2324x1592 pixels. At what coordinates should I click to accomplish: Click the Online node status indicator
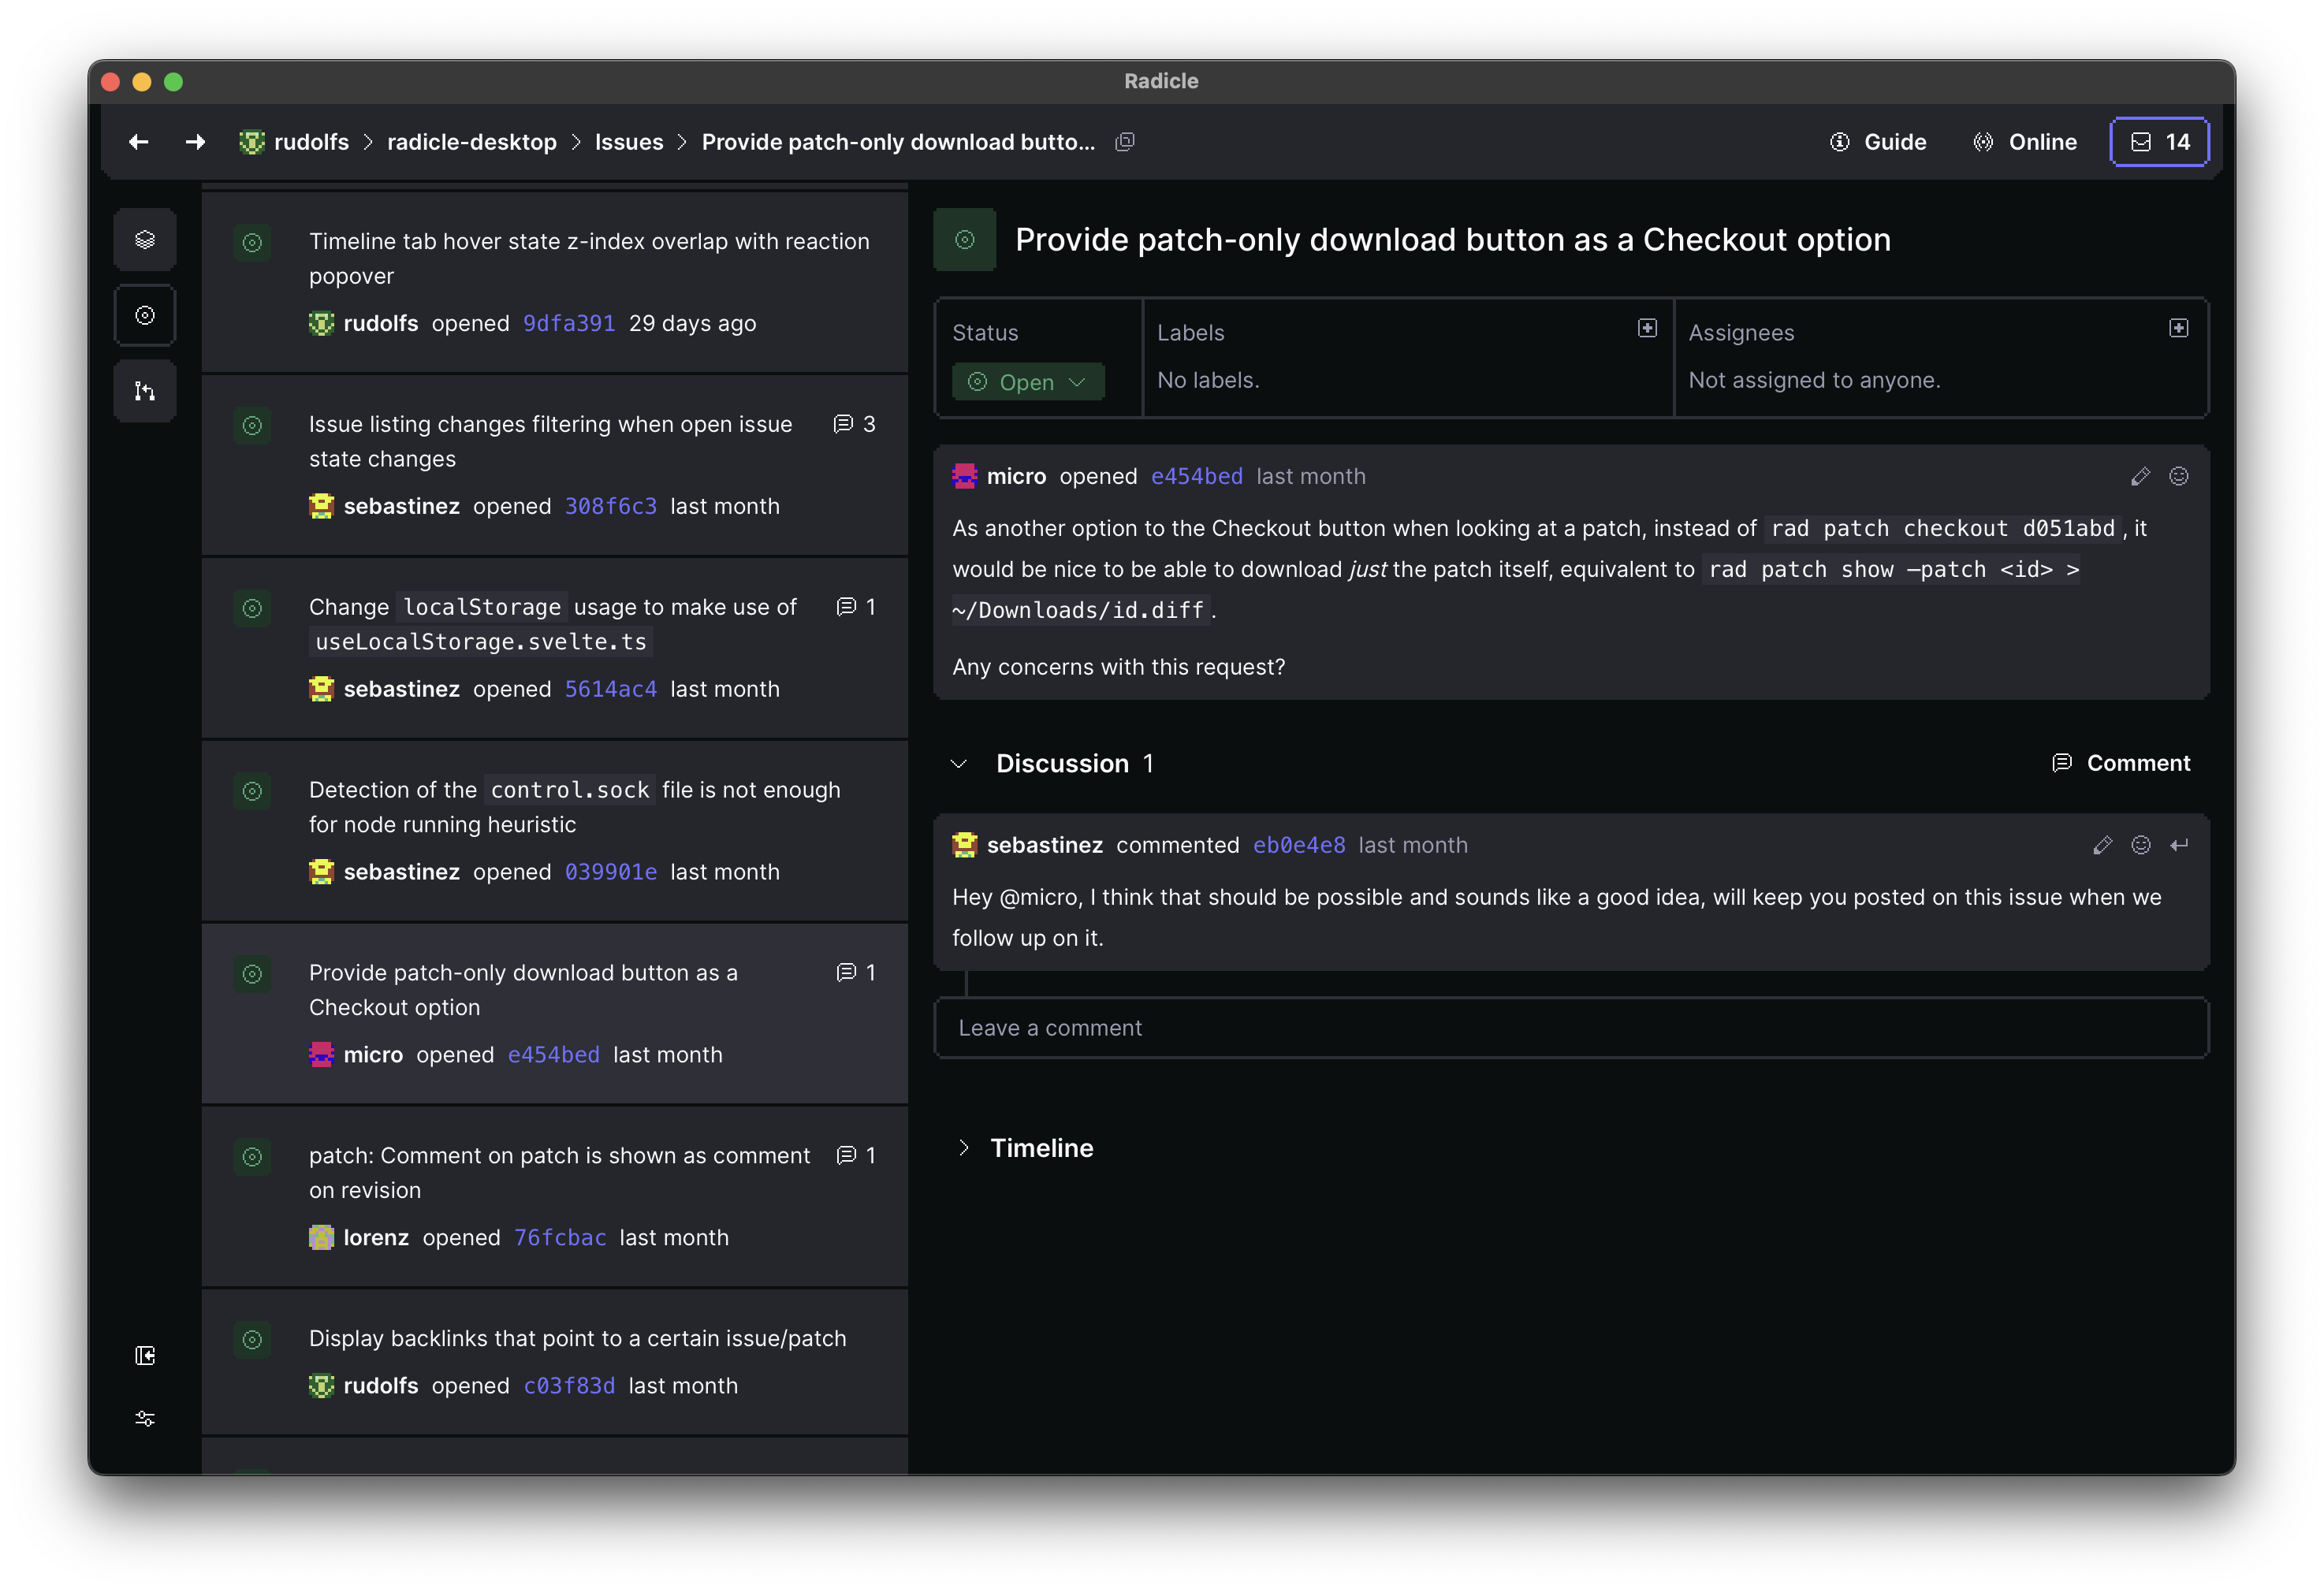click(x=2024, y=142)
